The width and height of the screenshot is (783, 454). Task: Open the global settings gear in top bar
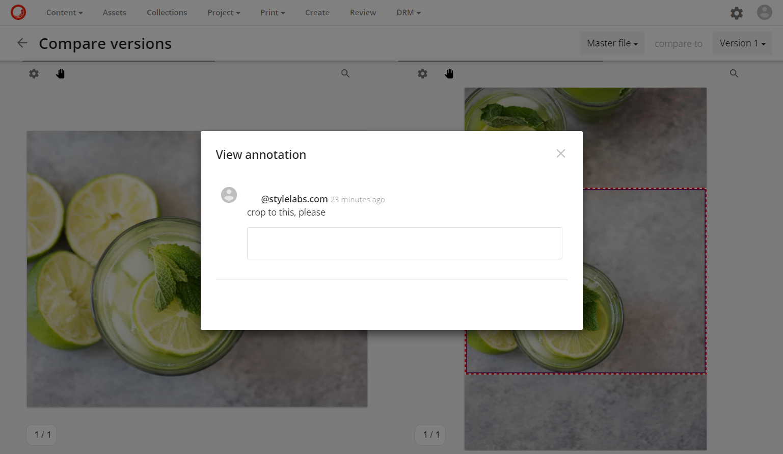pos(736,12)
